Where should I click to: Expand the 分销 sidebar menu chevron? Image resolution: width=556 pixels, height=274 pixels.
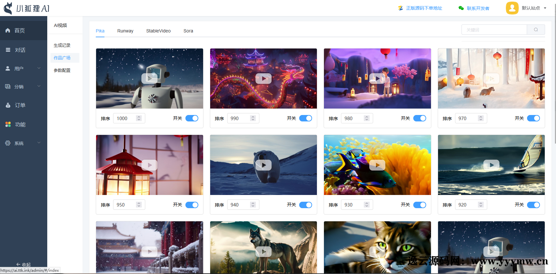point(39,86)
